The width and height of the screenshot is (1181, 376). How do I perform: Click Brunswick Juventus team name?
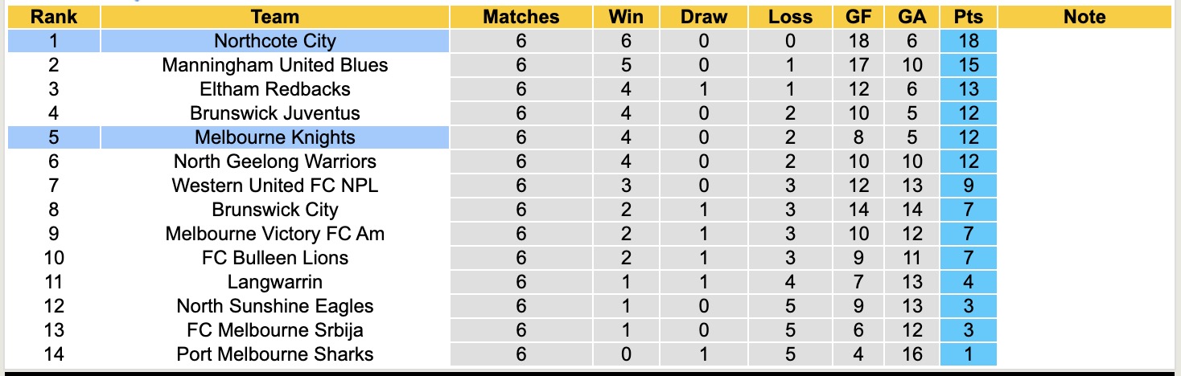[x=275, y=113]
